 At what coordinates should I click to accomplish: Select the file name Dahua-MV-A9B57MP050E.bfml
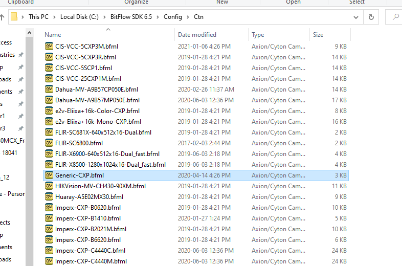tap(97, 100)
